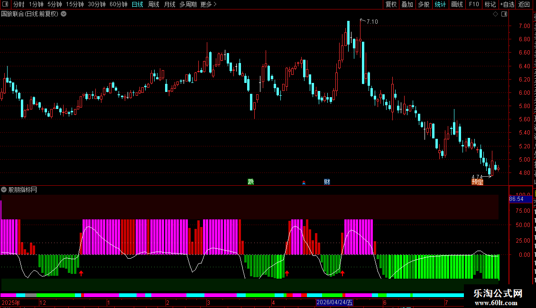
Task: Open 多周期 multi-period view
Action: [x=188, y=4]
